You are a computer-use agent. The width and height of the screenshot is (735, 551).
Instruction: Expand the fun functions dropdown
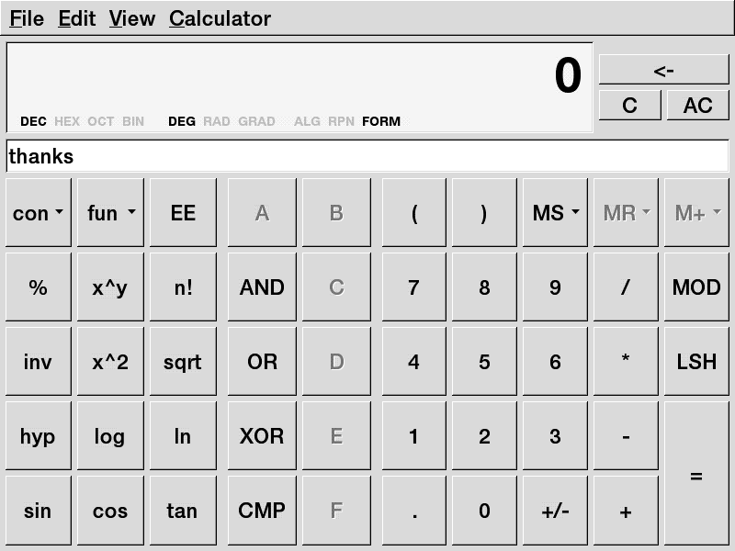coord(110,213)
